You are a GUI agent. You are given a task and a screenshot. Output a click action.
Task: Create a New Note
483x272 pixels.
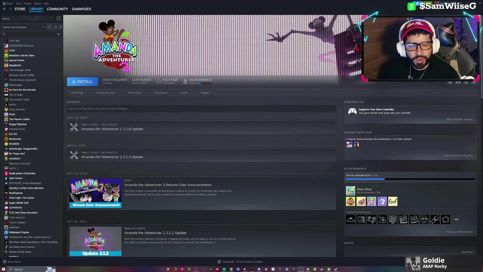(x=467, y=252)
